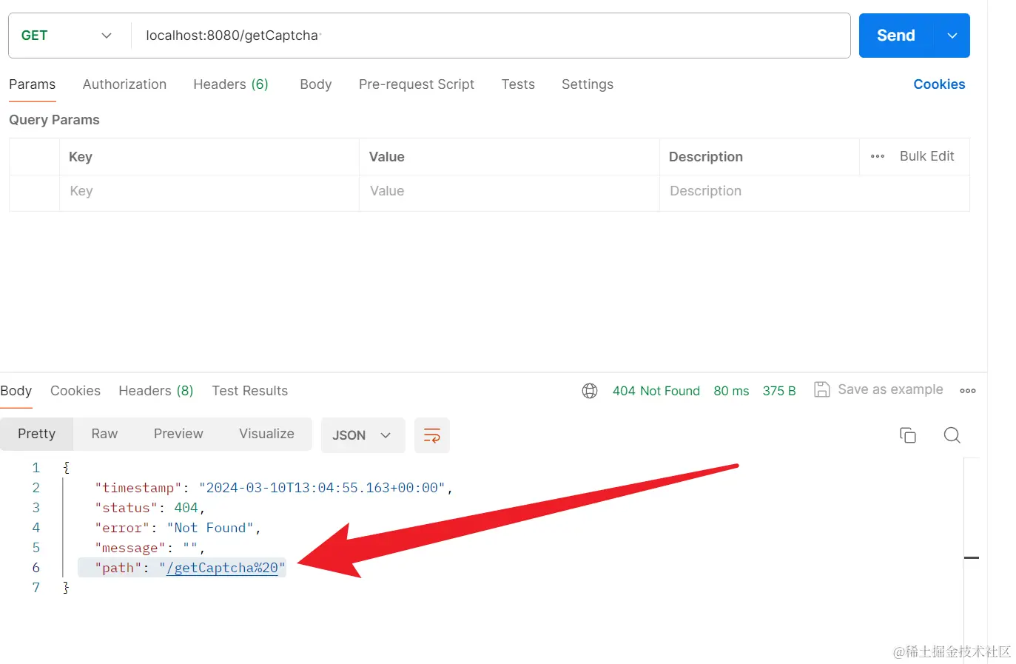Open the Pre-request Script tab
1016x664 pixels.
tap(417, 84)
